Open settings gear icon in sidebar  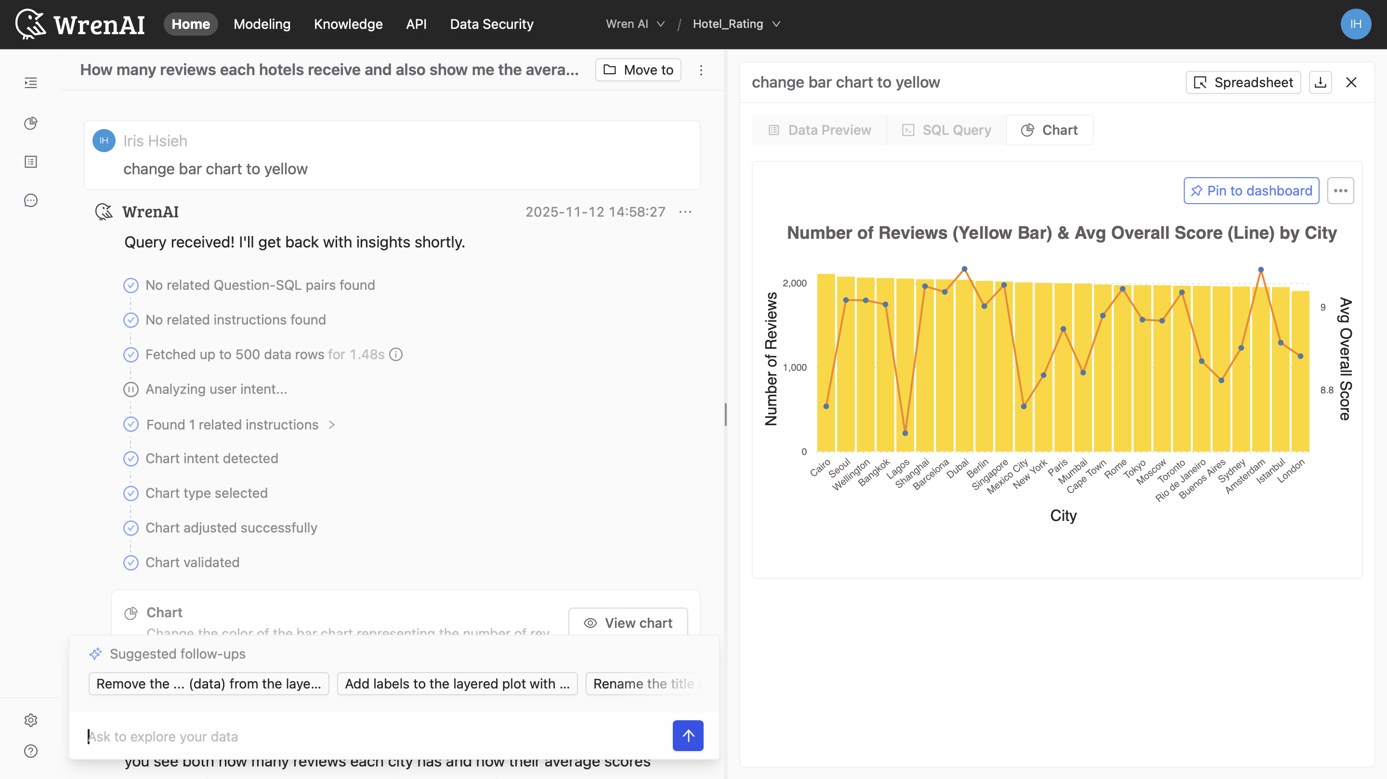coord(31,720)
